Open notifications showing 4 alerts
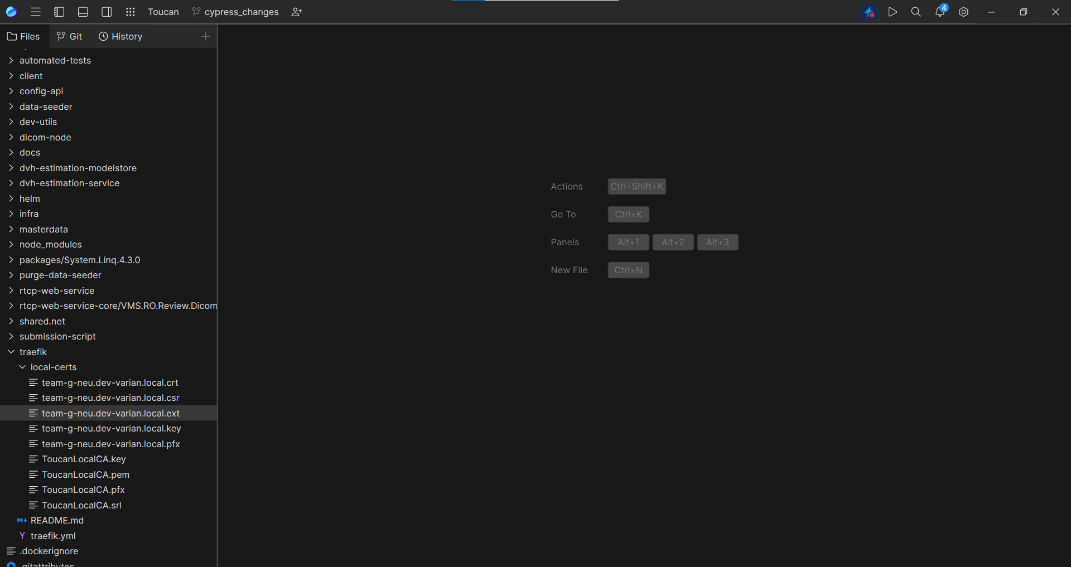Screen dimensions: 1071x567 pos(939,12)
